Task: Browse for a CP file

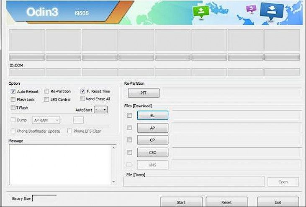Action: click(x=153, y=140)
